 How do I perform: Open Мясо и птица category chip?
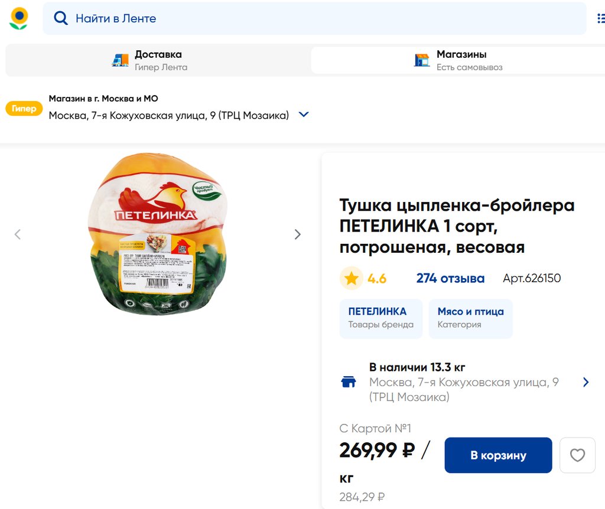pos(470,318)
